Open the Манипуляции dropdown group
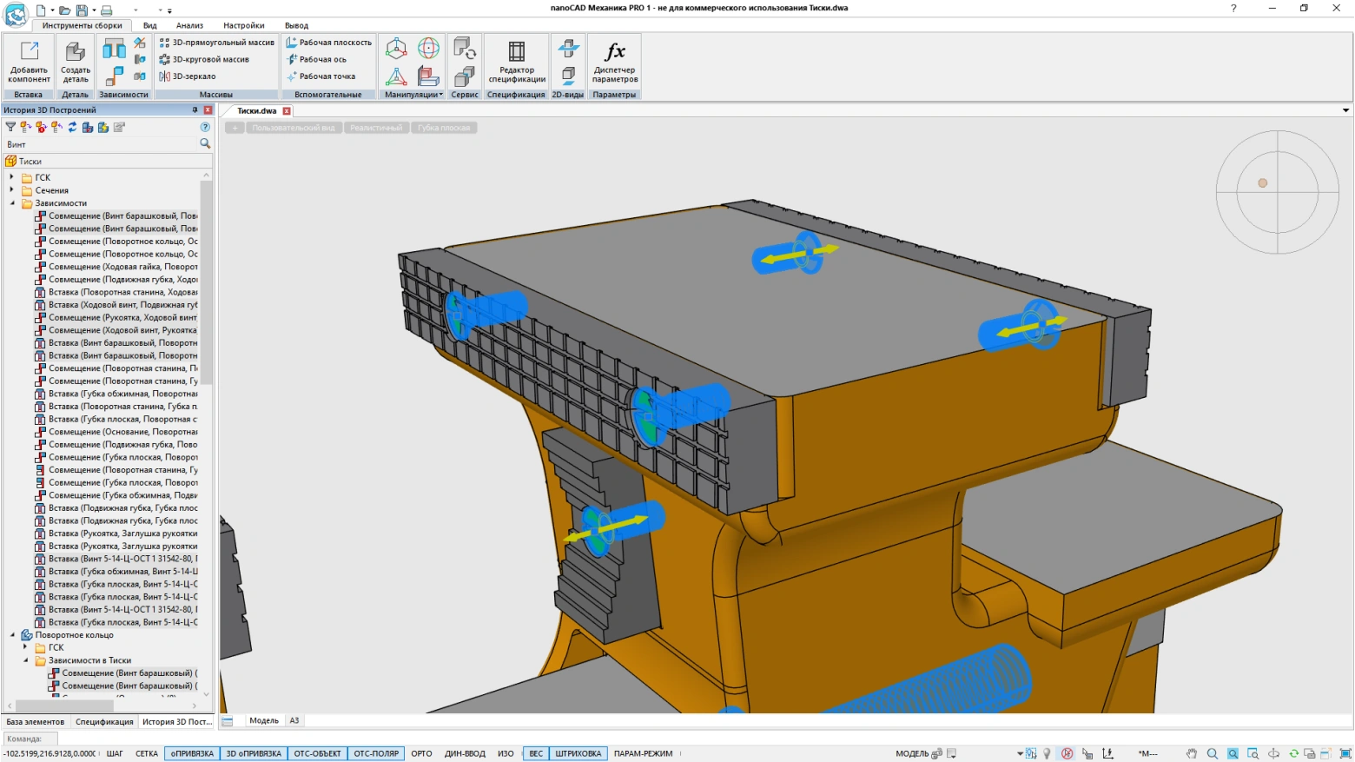 413,95
